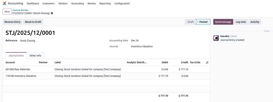The image size is (273, 102).
Task: Open the Configuration menu
Action: pos(122,3)
